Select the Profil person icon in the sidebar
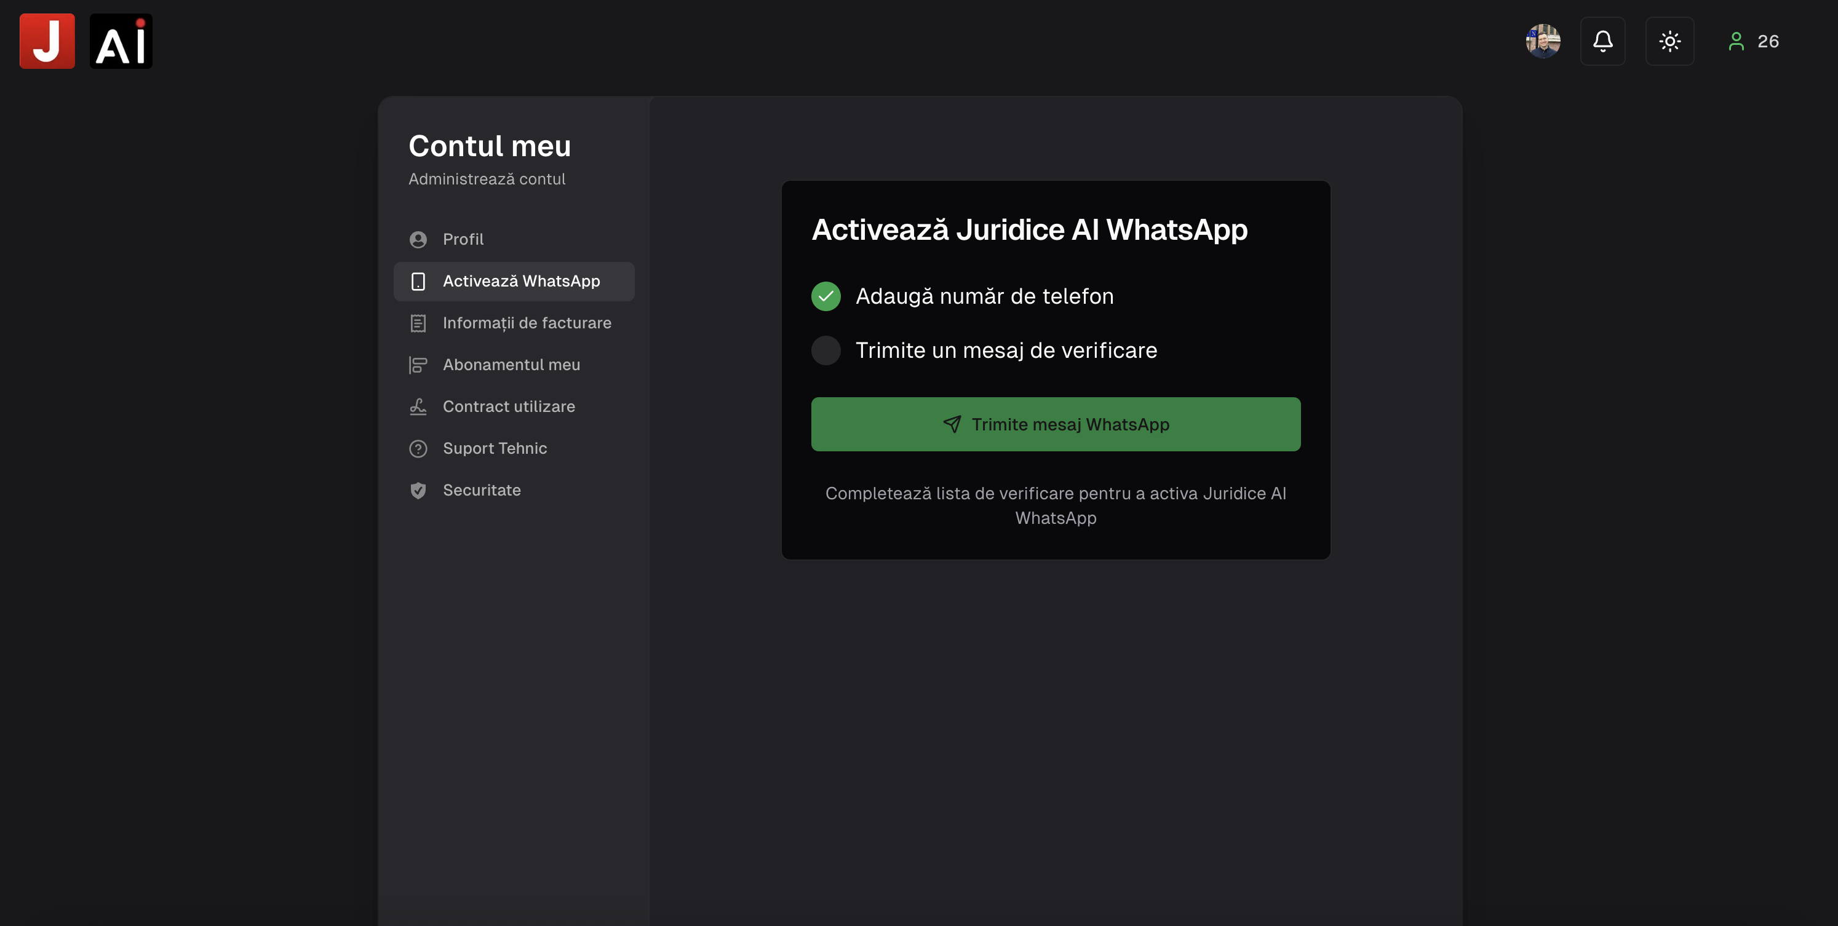 pos(418,239)
